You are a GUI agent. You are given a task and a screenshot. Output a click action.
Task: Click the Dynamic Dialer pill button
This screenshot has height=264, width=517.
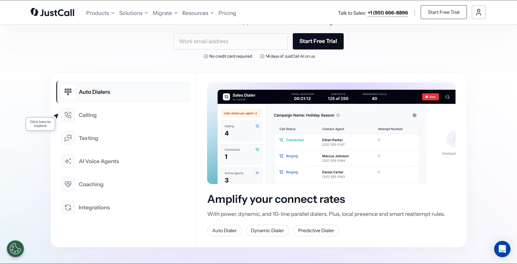[x=267, y=231]
